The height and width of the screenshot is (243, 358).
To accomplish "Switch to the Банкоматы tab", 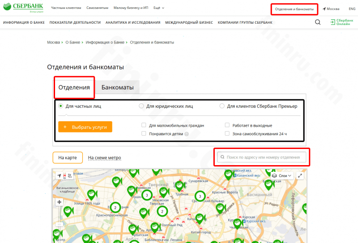I will tap(117, 87).
